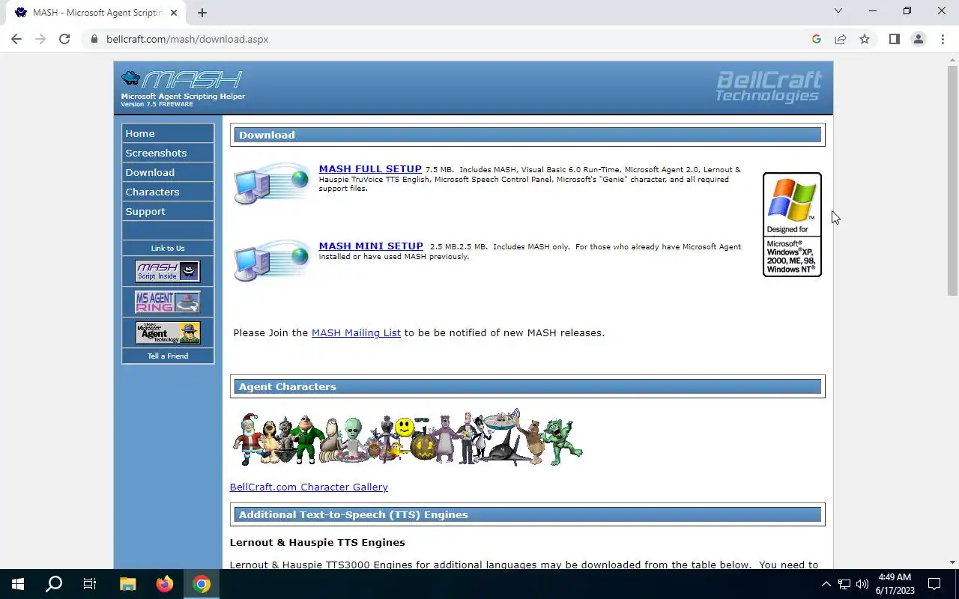Open Screenshots in the sidebar menu
Screen dimensions: 959x599
[168, 153]
